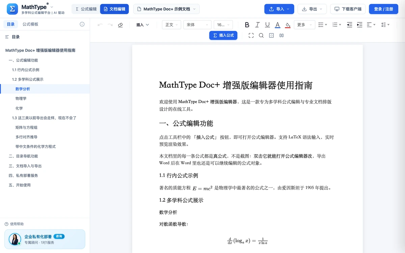
Task: Click the 插入公式 button
Action: coord(223,35)
